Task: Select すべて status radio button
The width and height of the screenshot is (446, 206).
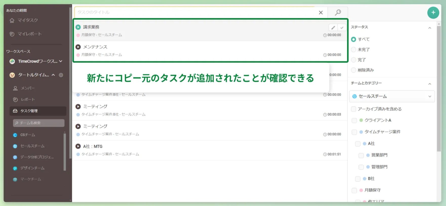Action: (x=353, y=39)
